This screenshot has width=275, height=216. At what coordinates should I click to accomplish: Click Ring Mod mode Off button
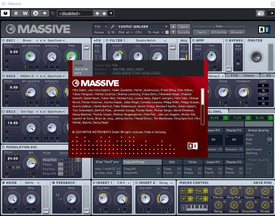(60, 160)
